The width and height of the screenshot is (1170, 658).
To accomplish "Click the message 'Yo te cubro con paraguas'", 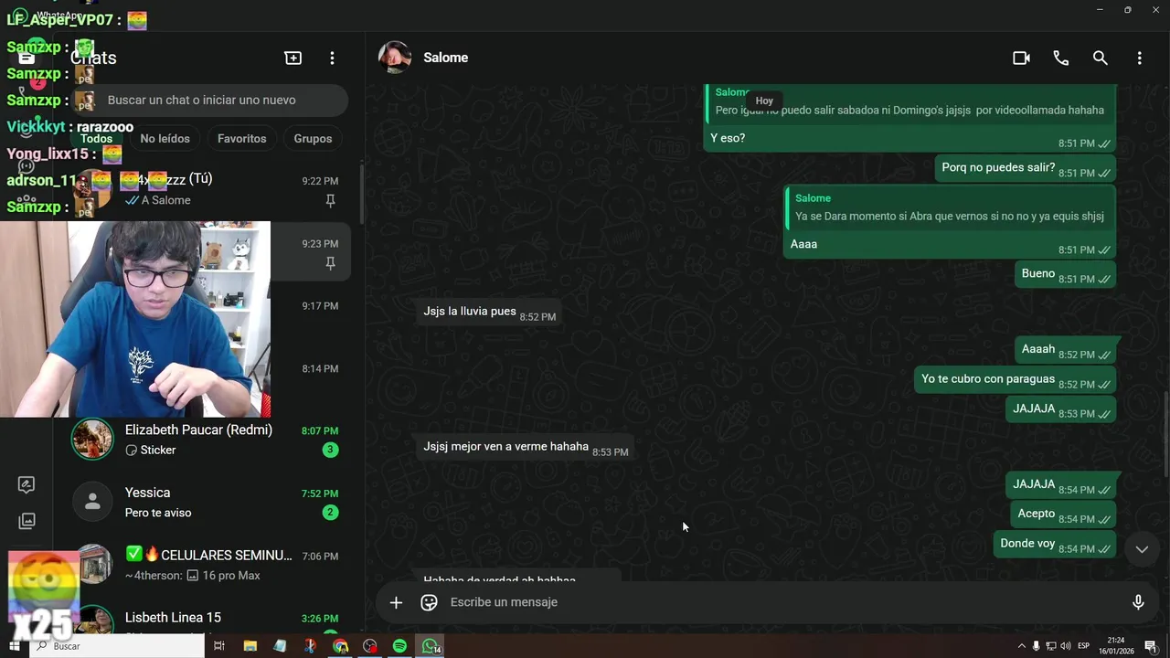I will coord(1015,380).
